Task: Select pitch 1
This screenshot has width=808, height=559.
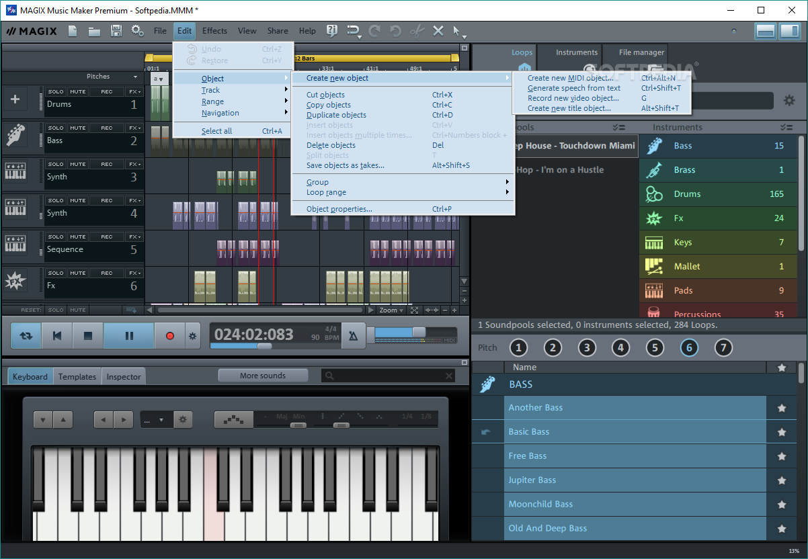Action: click(x=518, y=348)
